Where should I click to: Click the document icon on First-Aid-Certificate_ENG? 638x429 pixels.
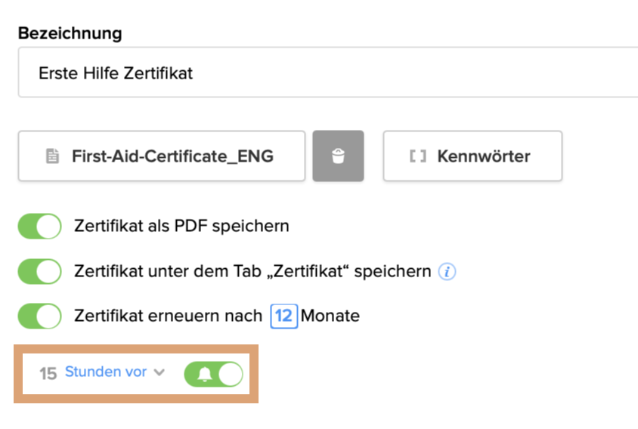point(52,156)
